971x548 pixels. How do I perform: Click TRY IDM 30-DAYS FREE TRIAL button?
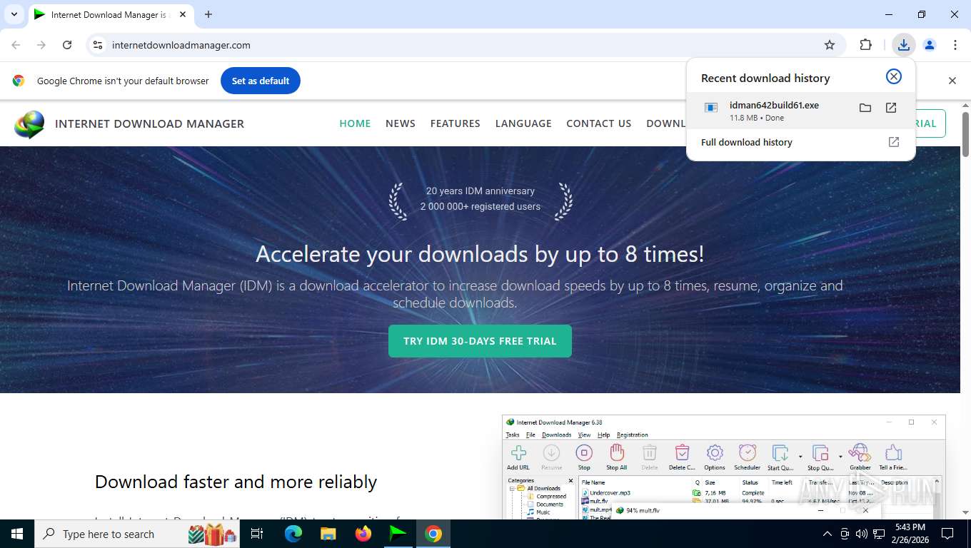point(480,341)
